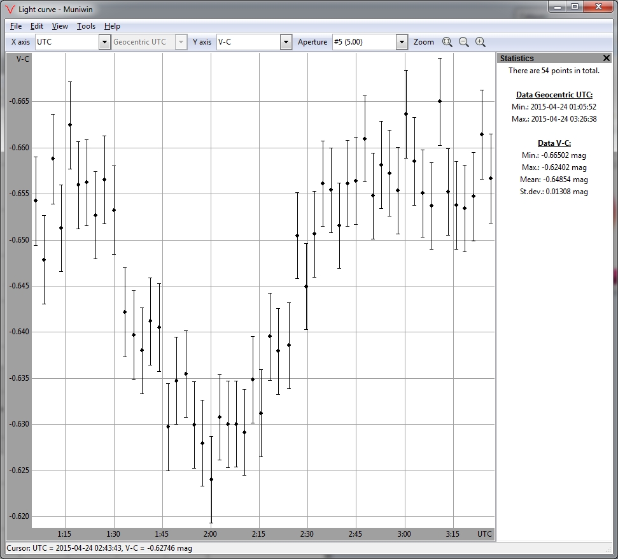The width and height of the screenshot is (618, 559).
Task: Select the zoom out magnifier icon
Action: 464,41
